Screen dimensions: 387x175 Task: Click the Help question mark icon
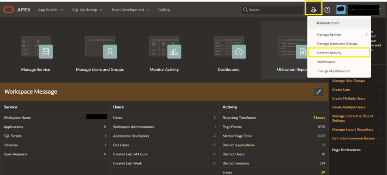(327, 10)
